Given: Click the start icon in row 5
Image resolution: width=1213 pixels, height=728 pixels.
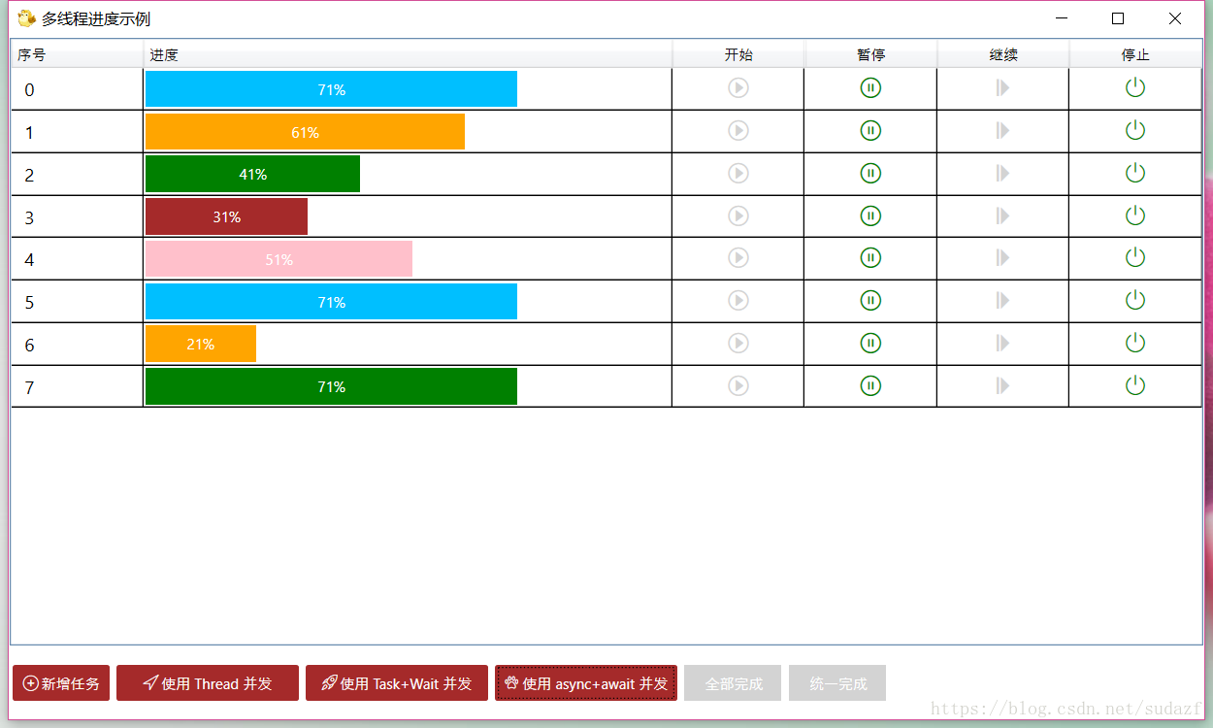Looking at the screenshot, I should 738,300.
